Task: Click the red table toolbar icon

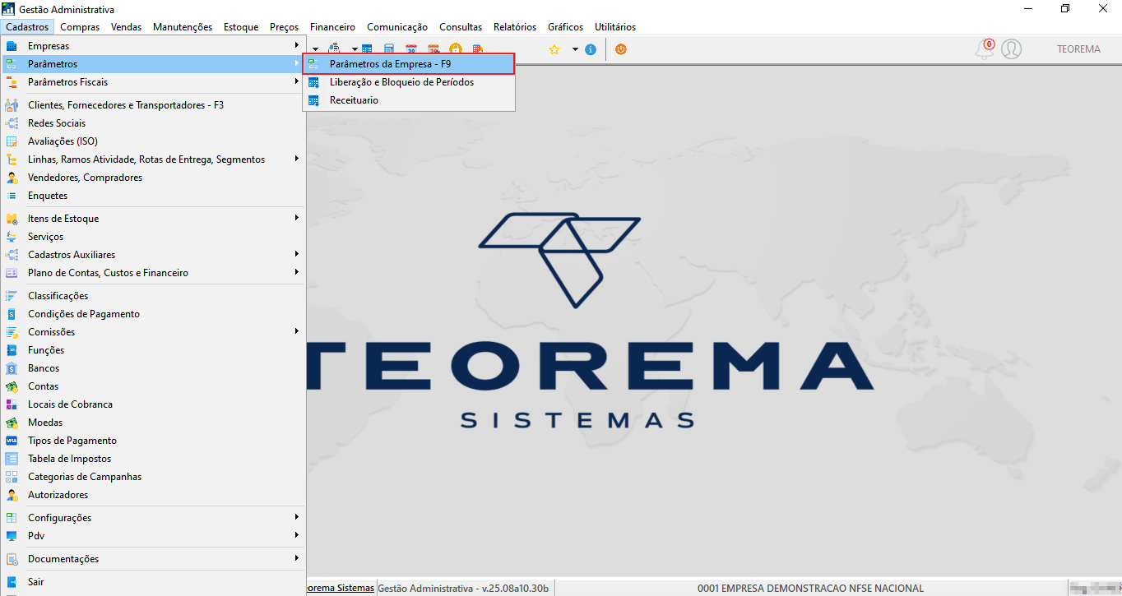Action: click(x=478, y=49)
